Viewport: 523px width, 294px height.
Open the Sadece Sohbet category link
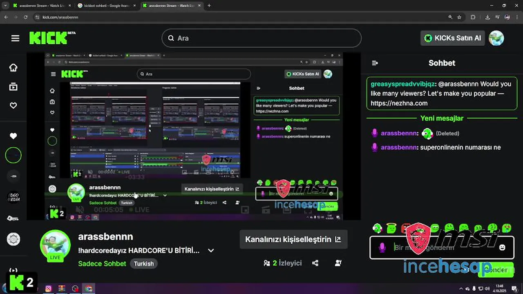click(102, 263)
